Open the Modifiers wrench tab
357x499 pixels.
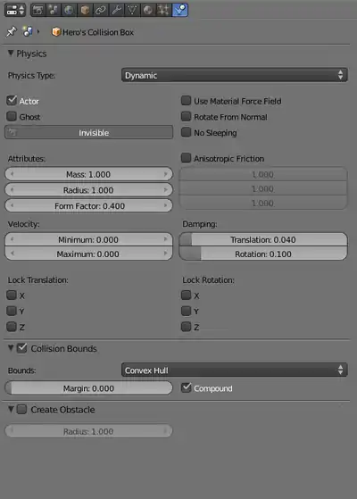[x=116, y=10]
